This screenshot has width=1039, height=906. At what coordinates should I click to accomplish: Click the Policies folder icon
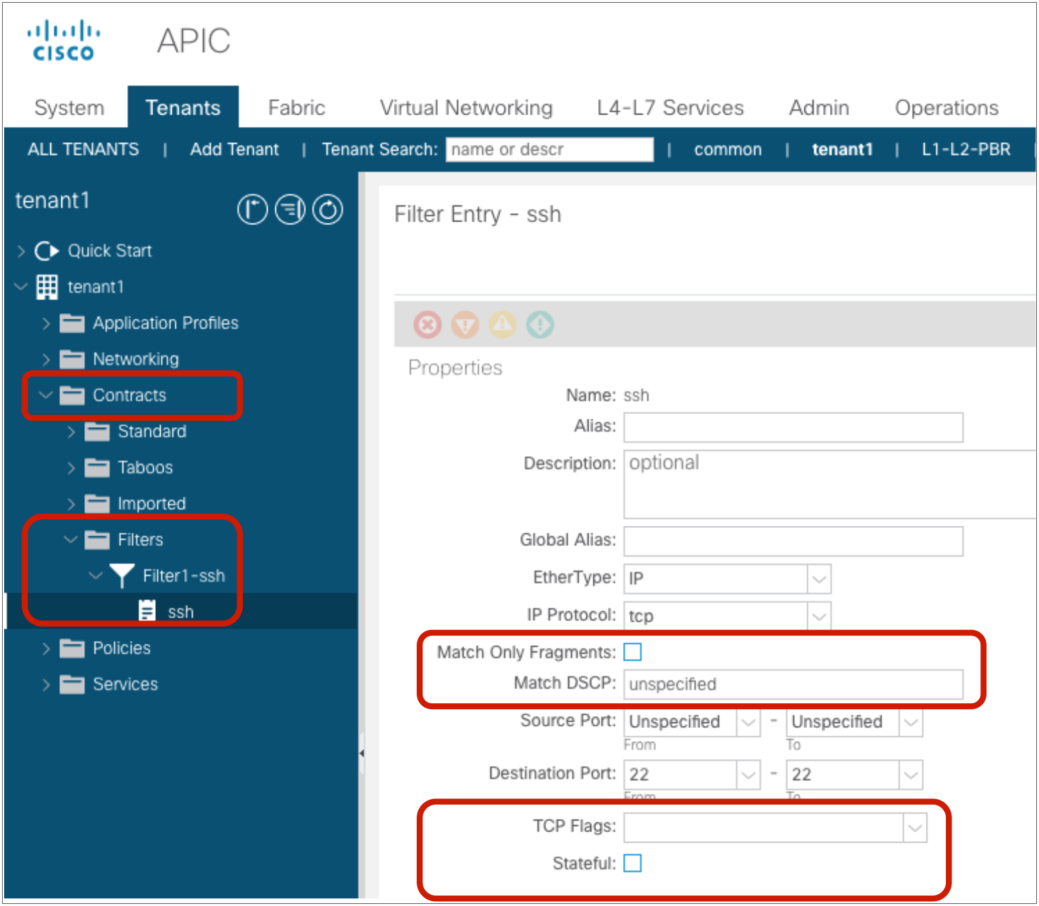point(72,648)
